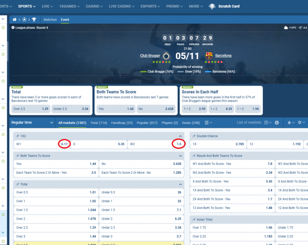The image size is (308, 245).
Task: Pin the Double Chance market
Action: pos(194,136)
